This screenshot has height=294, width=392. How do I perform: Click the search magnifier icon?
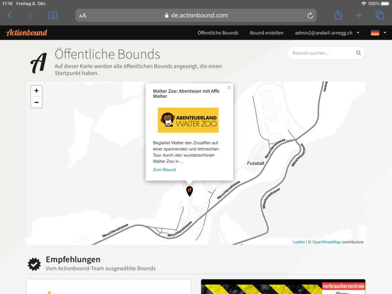pyautogui.click(x=358, y=53)
